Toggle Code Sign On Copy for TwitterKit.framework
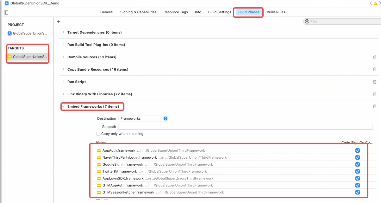Screen dimensions: 381x203 point(358,171)
